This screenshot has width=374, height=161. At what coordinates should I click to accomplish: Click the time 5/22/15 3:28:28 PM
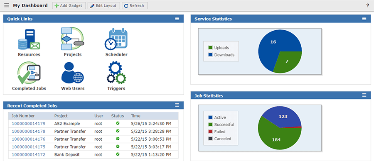tap(151, 131)
